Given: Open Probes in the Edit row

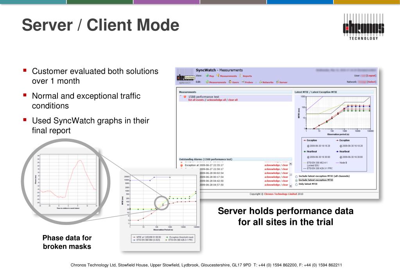Looking at the screenshot, I should pyautogui.click(x=249, y=82).
